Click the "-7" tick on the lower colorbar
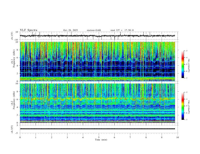This screenshot has height=154, width=200. tap(186, 120)
